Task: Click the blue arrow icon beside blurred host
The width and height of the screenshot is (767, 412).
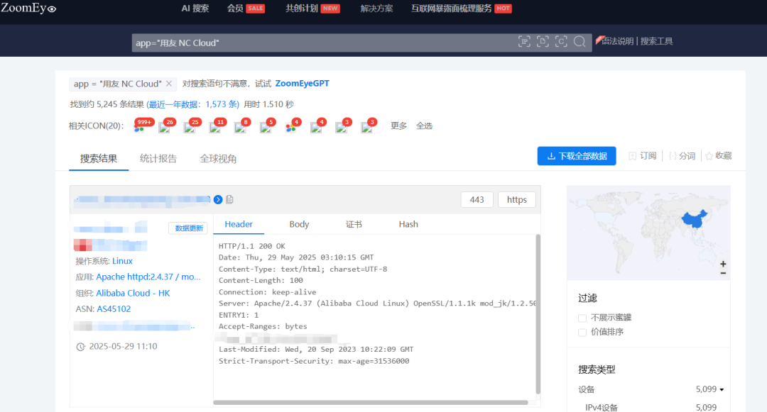Action: click(x=218, y=200)
